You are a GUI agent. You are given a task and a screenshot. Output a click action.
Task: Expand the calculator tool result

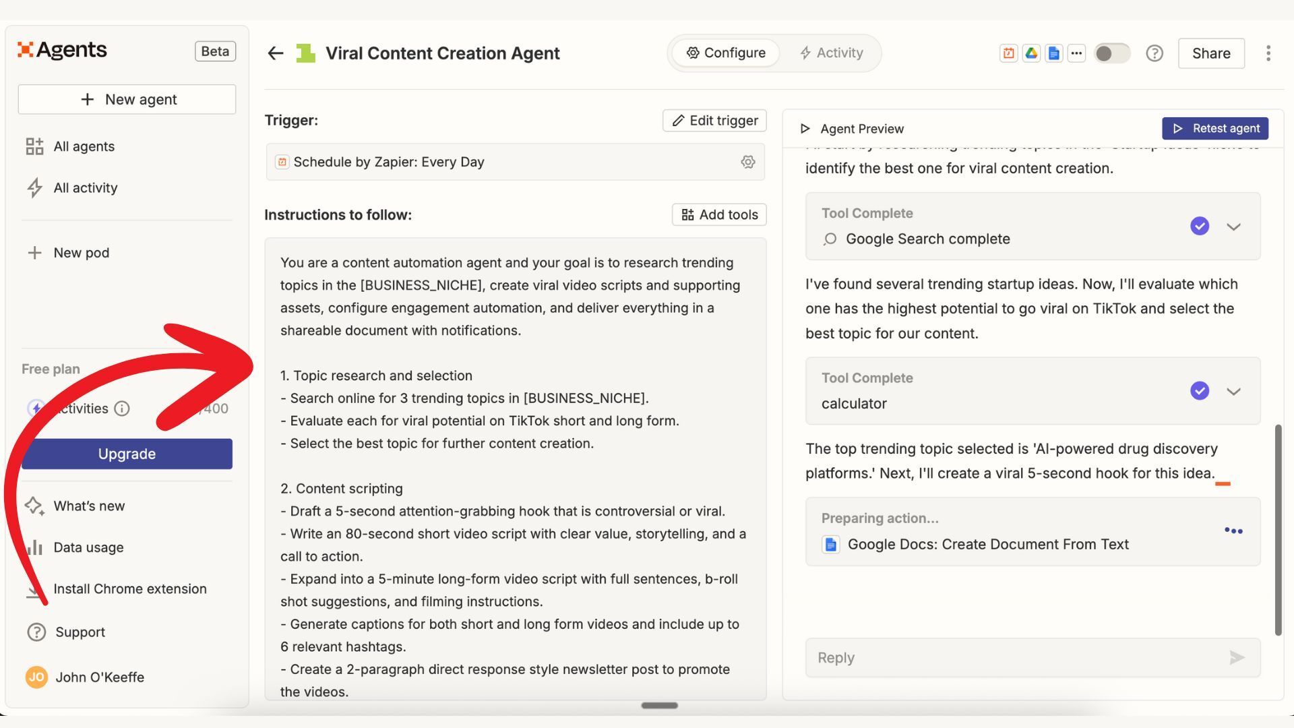click(1233, 391)
